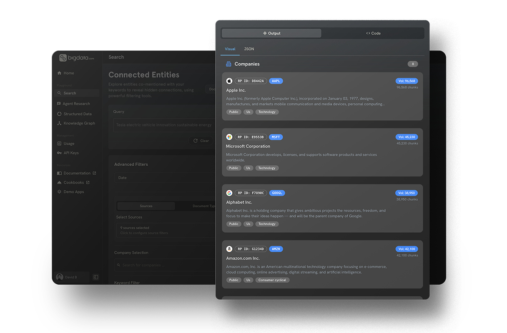The height and width of the screenshot is (333, 507).
Task: Click the Documentation book icon
Action: tap(59, 173)
